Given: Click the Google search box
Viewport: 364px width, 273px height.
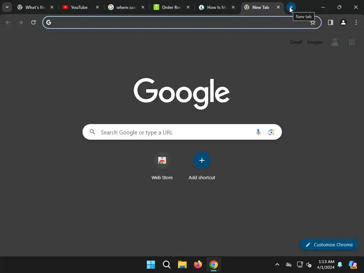Looking at the screenshot, I should [x=182, y=132].
